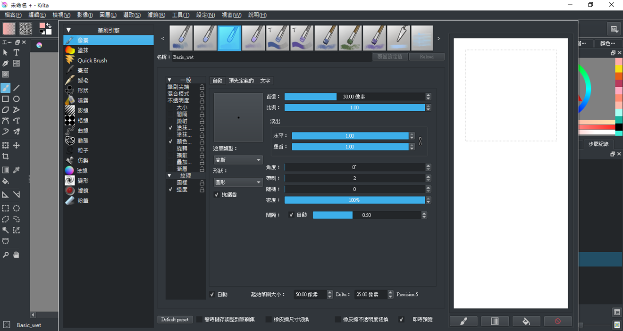Image resolution: width=623 pixels, height=331 pixels.
Task: Toggle the 抗鋸齒 anti-alias checkbox
Action: point(217,195)
